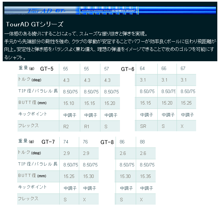Click the '重量 (g)' label beside GT-5
The height and width of the screenshot is (207, 219).
click(x=26, y=68)
